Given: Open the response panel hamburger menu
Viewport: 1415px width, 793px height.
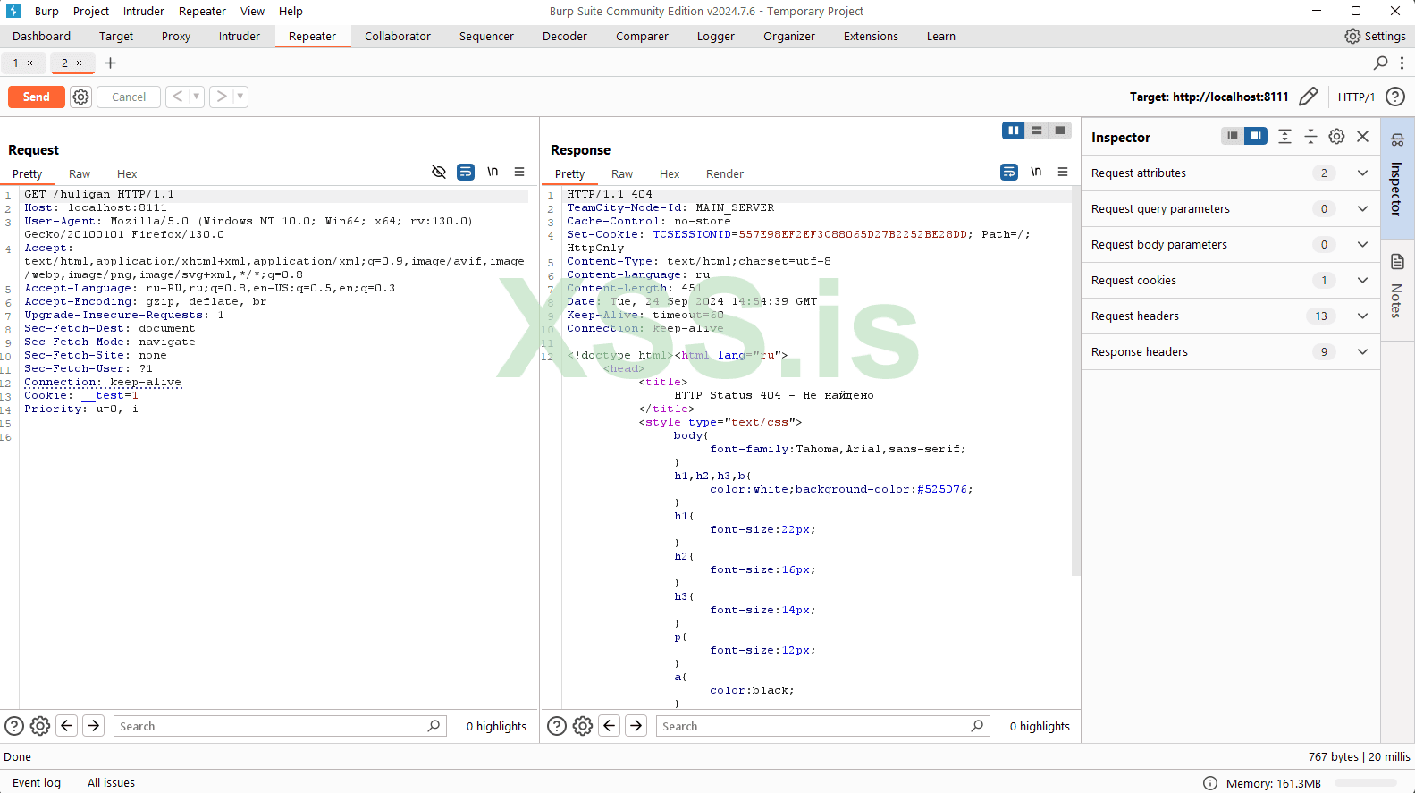Looking at the screenshot, I should pyautogui.click(x=1063, y=172).
